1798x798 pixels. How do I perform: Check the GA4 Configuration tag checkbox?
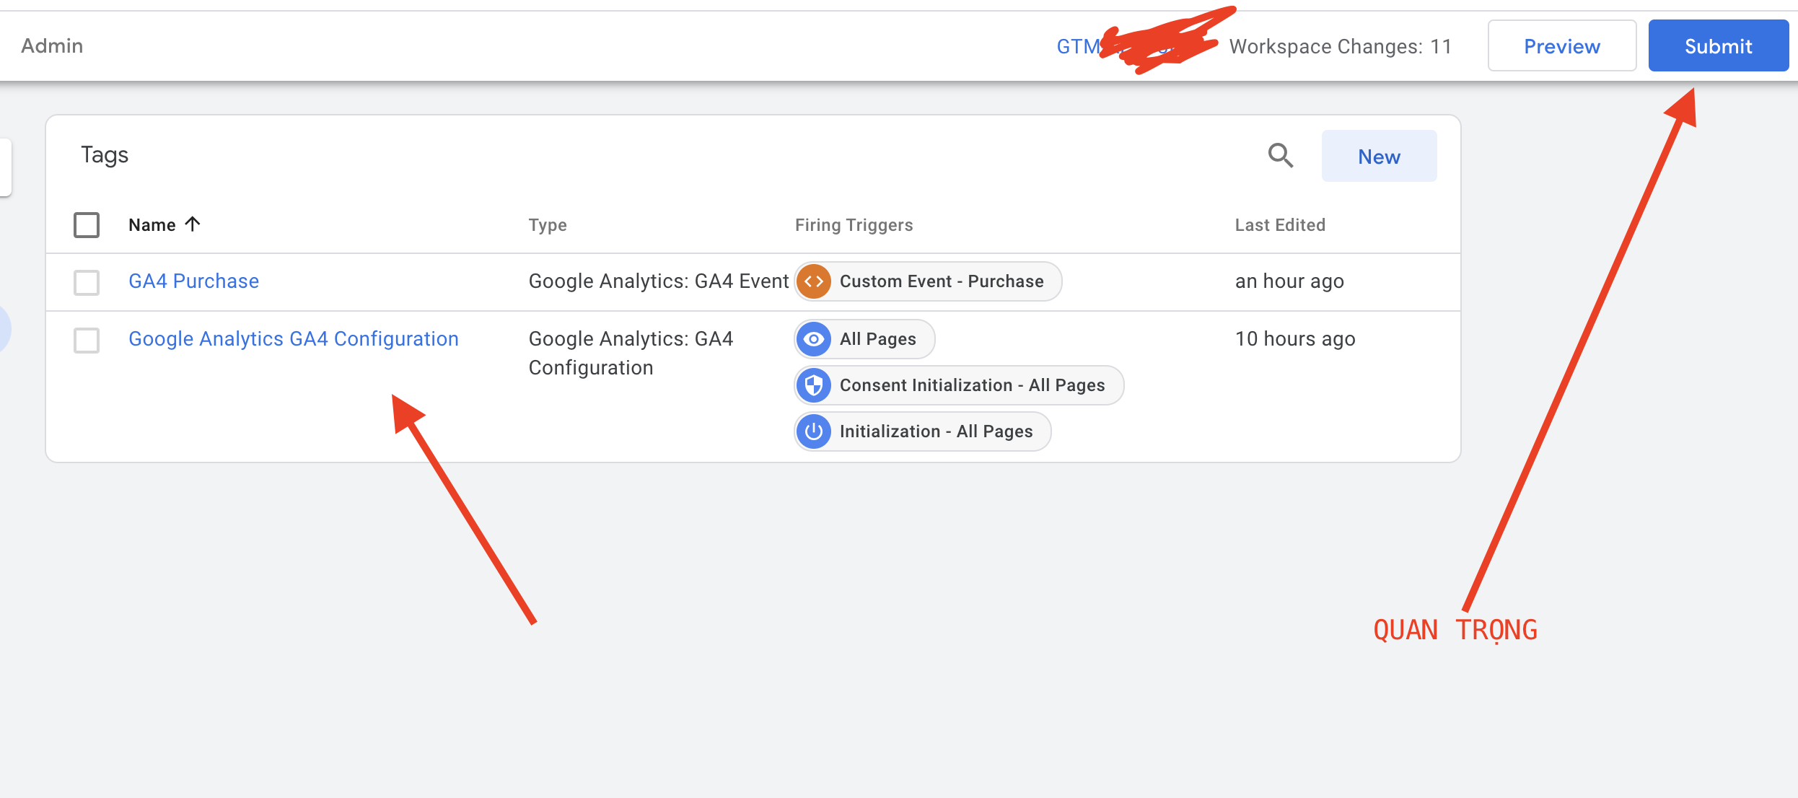[87, 340]
